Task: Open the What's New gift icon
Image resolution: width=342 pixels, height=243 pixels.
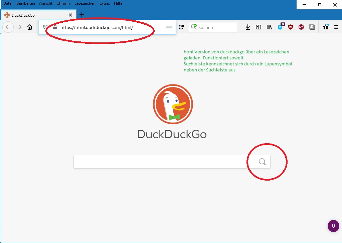Action: (x=326, y=27)
